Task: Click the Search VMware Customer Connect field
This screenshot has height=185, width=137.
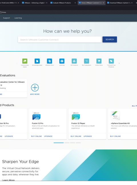Action: pyautogui.click(x=59, y=40)
